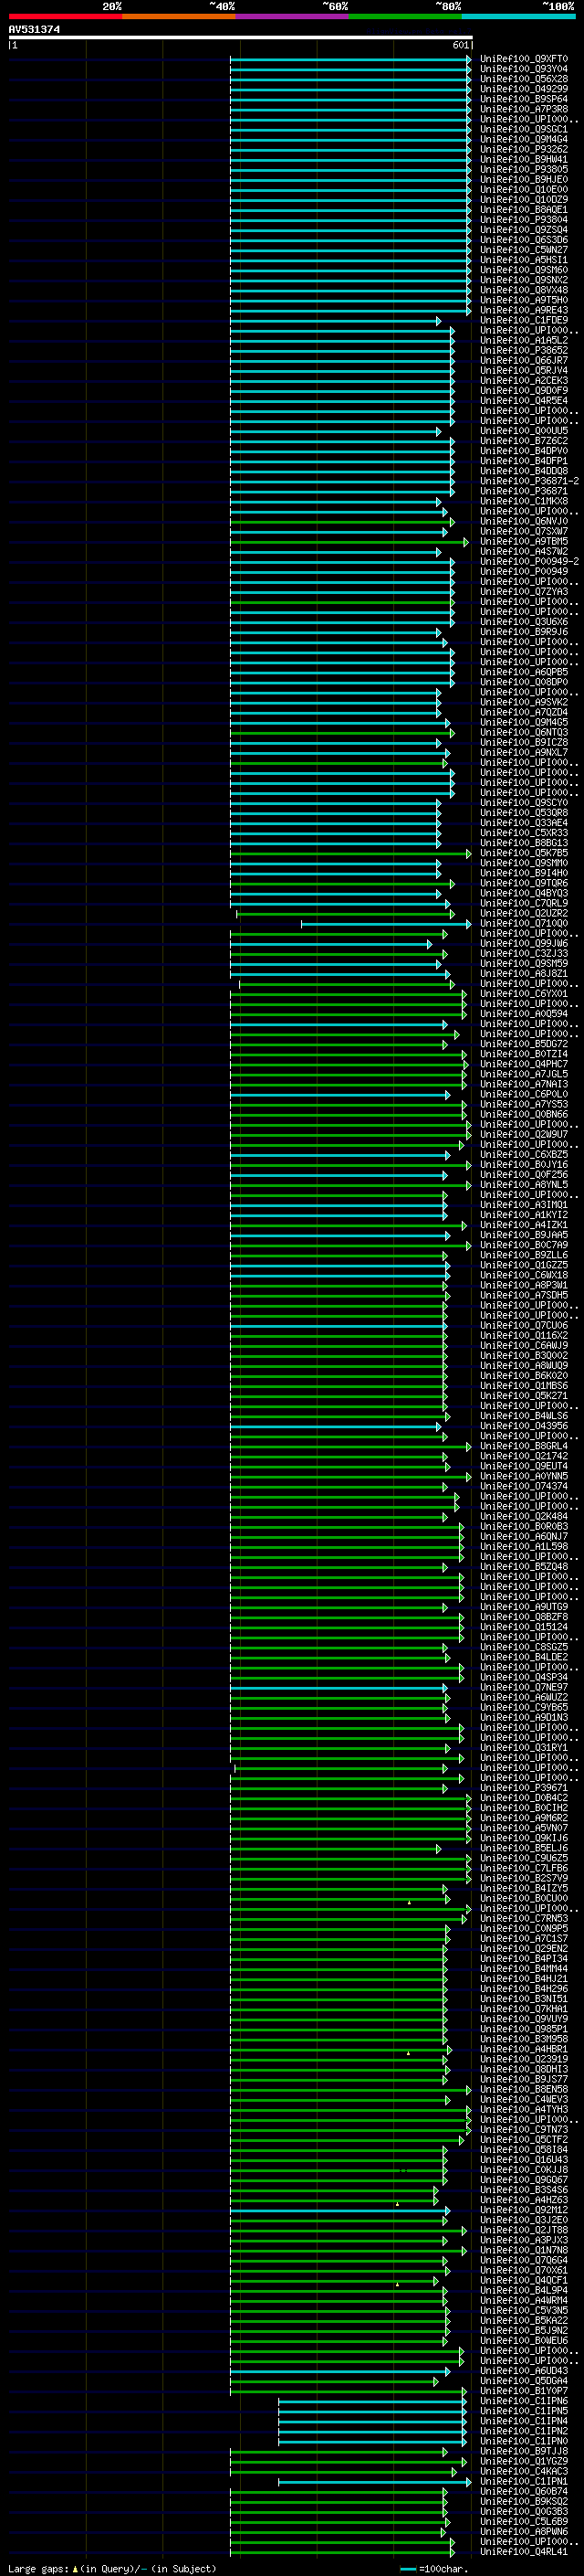584x2576 pixels.
Task: Select hit label UniRef100_Q4RL41
Action: (523, 2552)
